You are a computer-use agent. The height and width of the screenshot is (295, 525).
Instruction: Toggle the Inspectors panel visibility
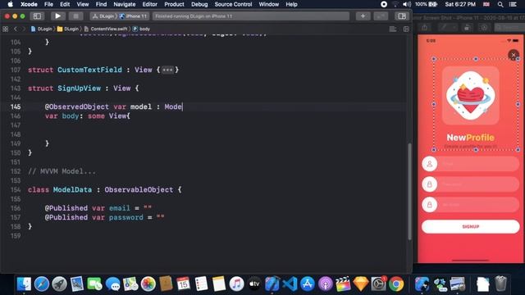pos(402,16)
